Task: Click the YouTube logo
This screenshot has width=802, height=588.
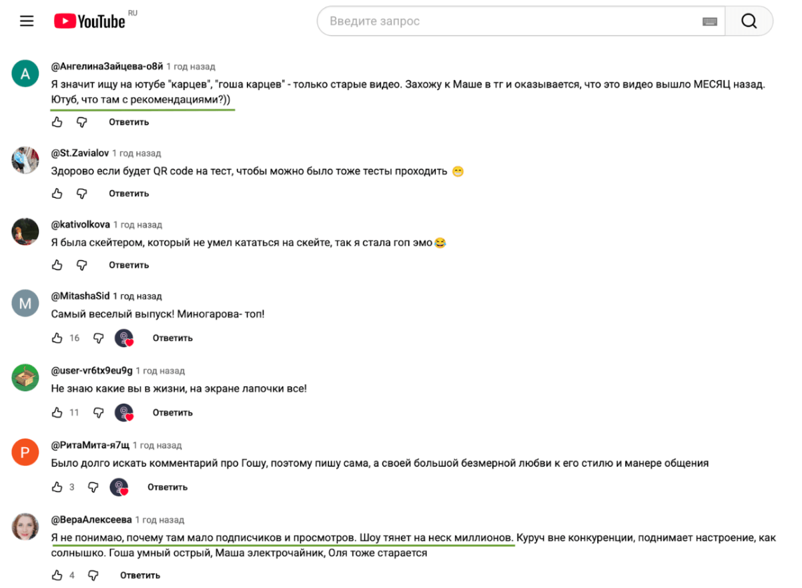Action: [x=90, y=21]
